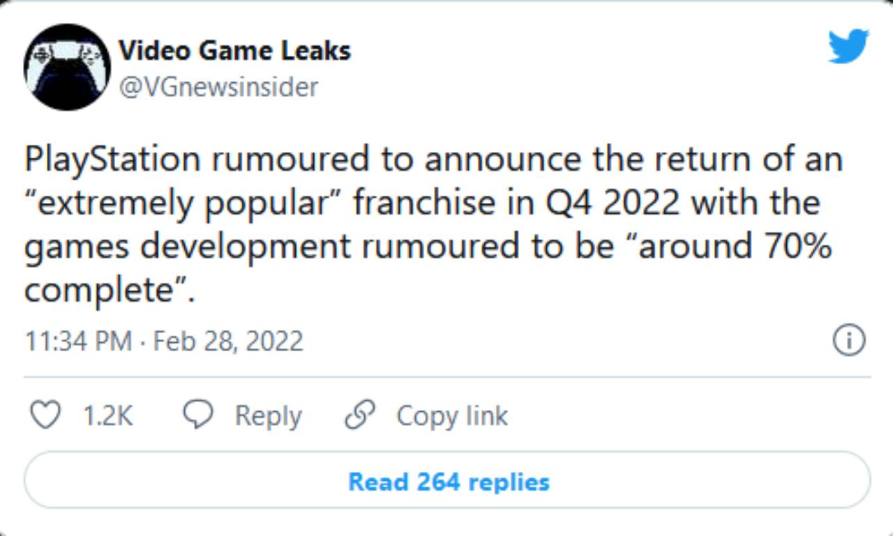The height and width of the screenshot is (536, 893).
Task: Click the reply speech bubble icon
Action: click(x=198, y=415)
